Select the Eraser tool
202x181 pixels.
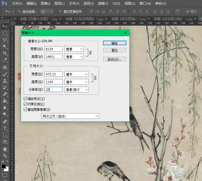coord(5,94)
